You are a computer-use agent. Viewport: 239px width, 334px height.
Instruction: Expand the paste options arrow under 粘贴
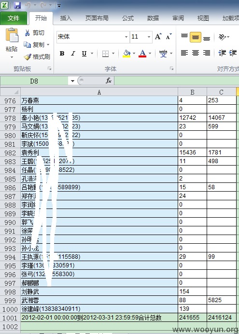click(x=12, y=57)
